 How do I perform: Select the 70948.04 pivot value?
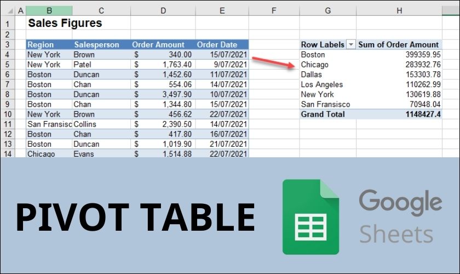coord(399,104)
